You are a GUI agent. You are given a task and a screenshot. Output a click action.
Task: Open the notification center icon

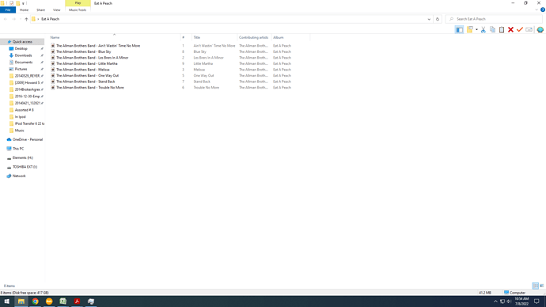click(x=537, y=301)
